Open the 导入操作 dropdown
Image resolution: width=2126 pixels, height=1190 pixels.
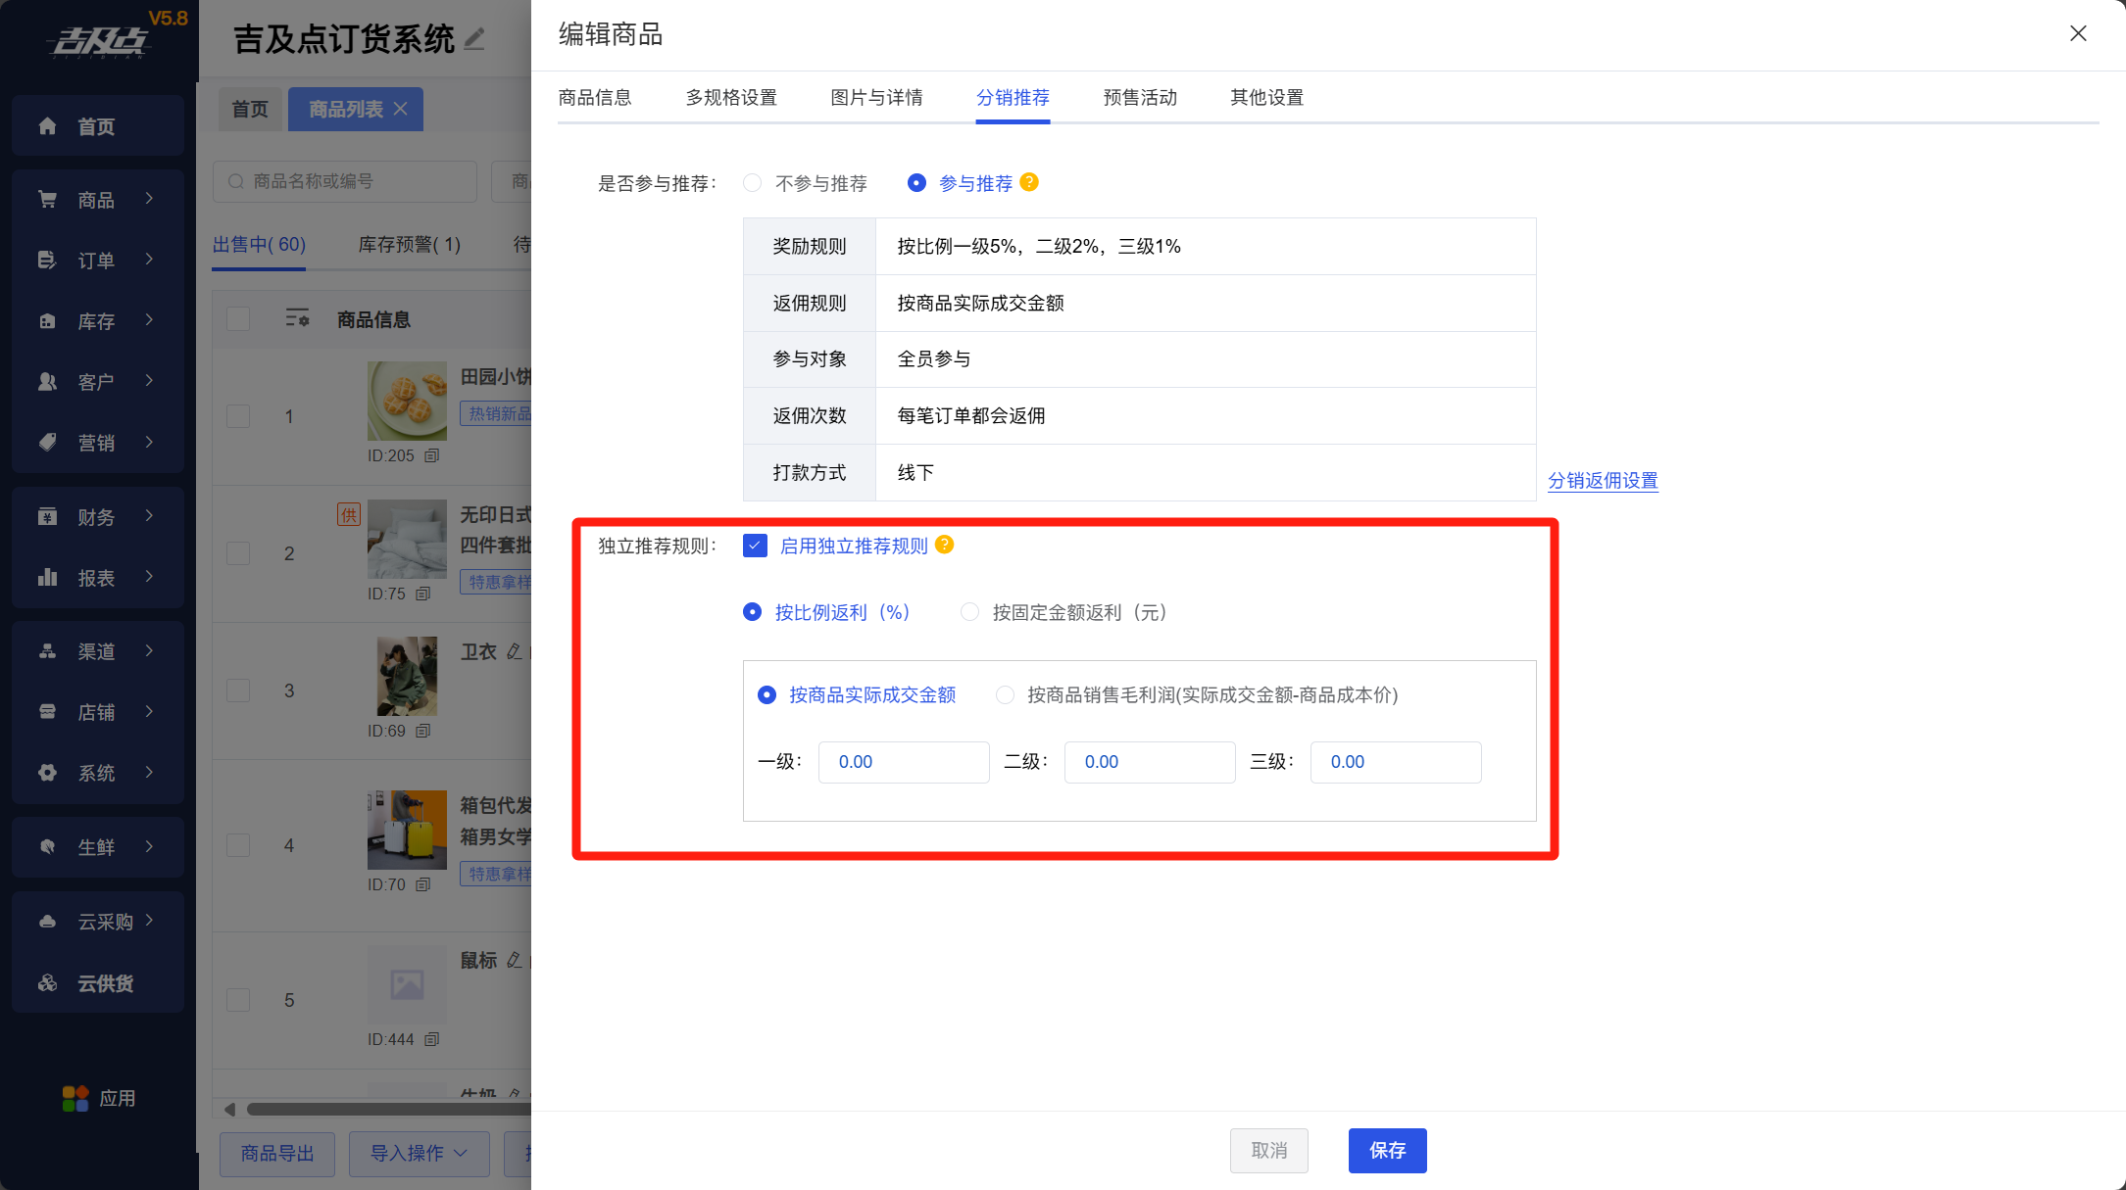(x=419, y=1154)
